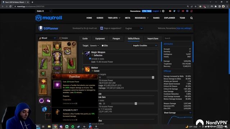
Task: Select the belt equipment slot
Action: (57, 68)
